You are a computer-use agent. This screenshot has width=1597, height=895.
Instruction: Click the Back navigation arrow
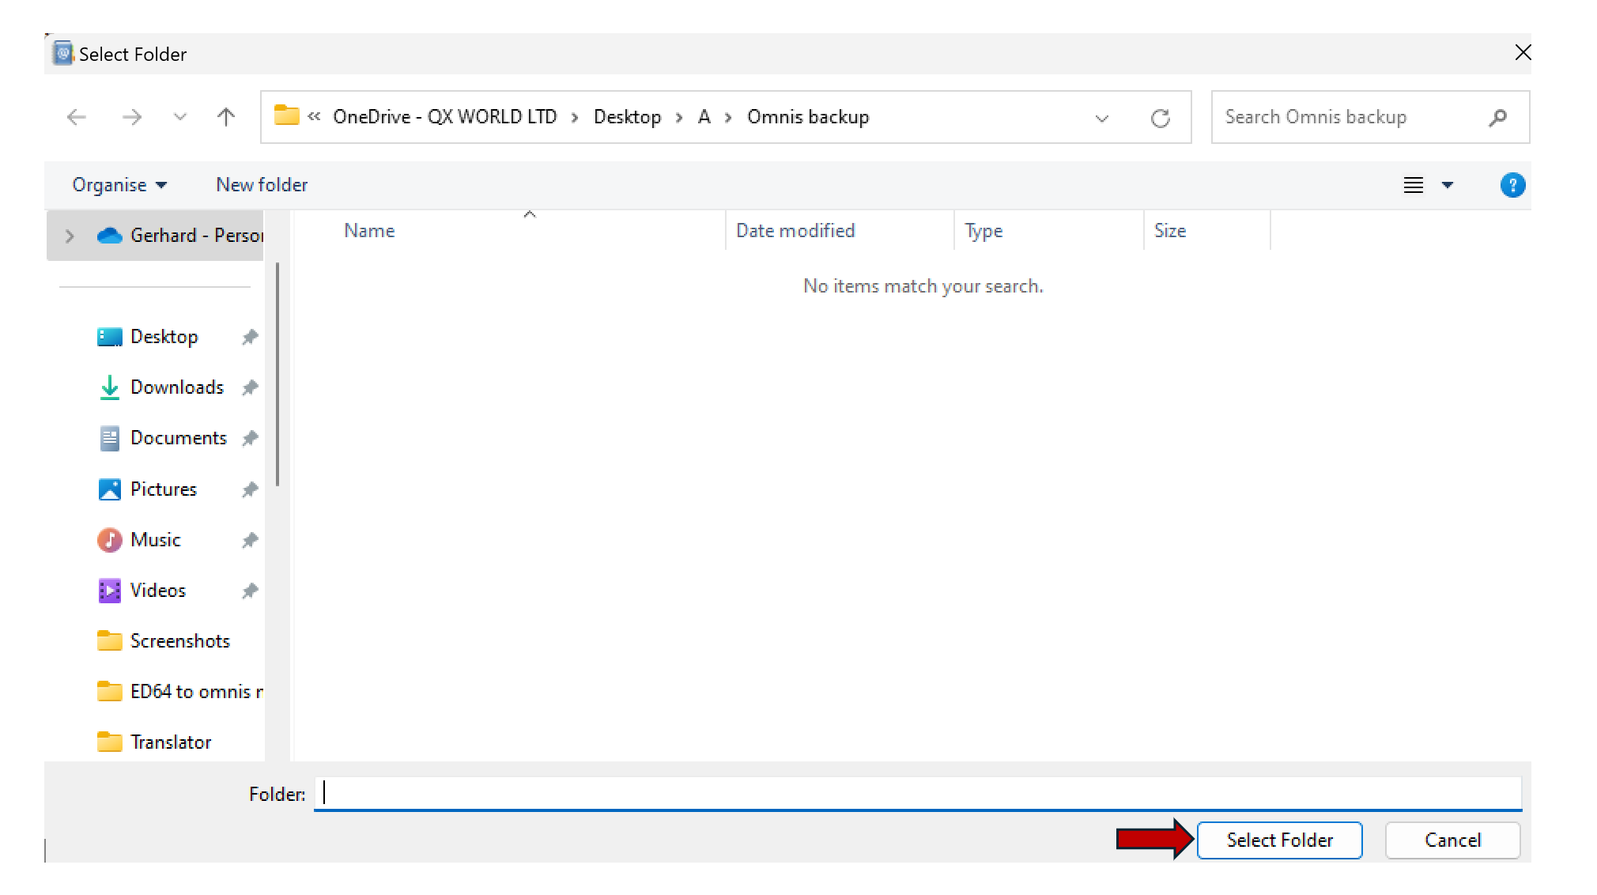pos(77,118)
